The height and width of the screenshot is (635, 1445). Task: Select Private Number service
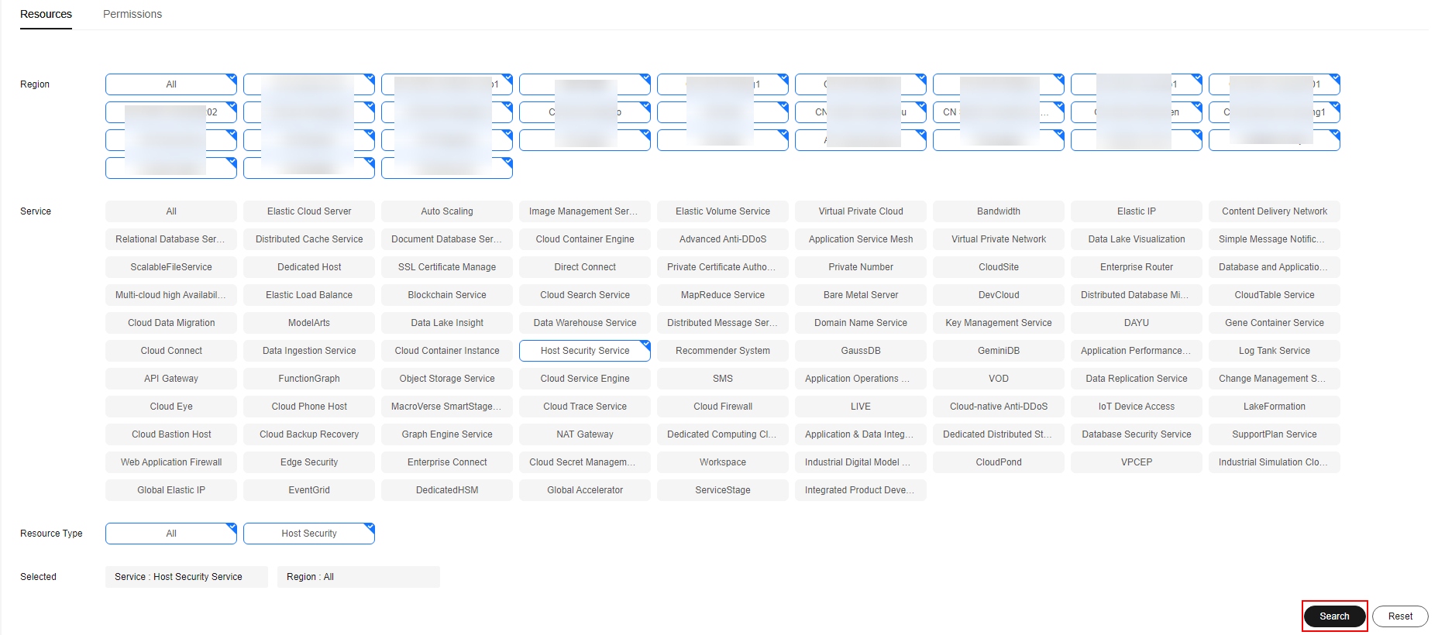[861, 267]
